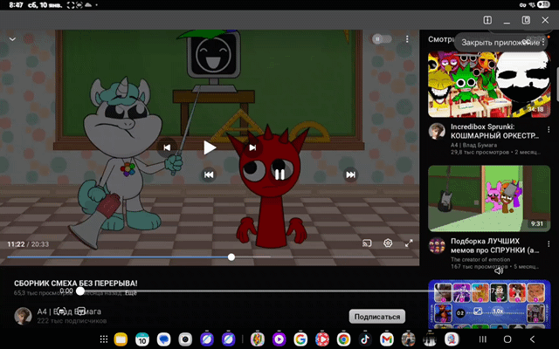Expand the description via Ещё link
The image size is (559, 349).
[130, 294]
